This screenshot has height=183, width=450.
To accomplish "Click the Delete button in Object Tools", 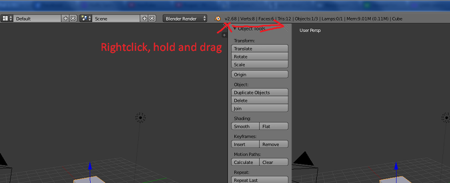I will click(259, 101).
